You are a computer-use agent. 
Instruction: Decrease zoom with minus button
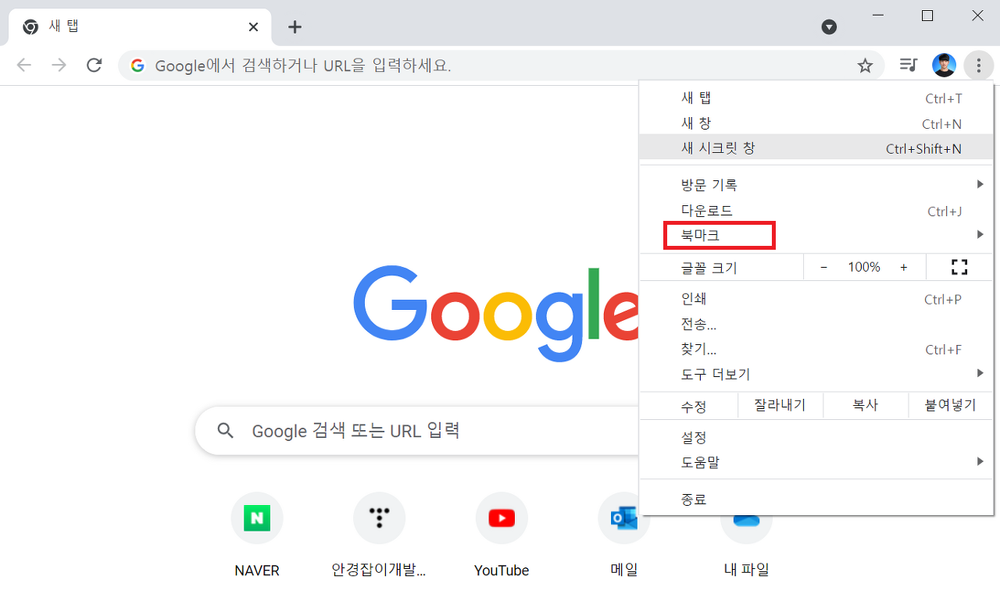(x=823, y=267)
